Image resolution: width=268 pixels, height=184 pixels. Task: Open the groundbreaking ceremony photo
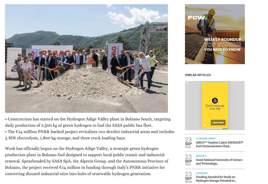point(86,58)
